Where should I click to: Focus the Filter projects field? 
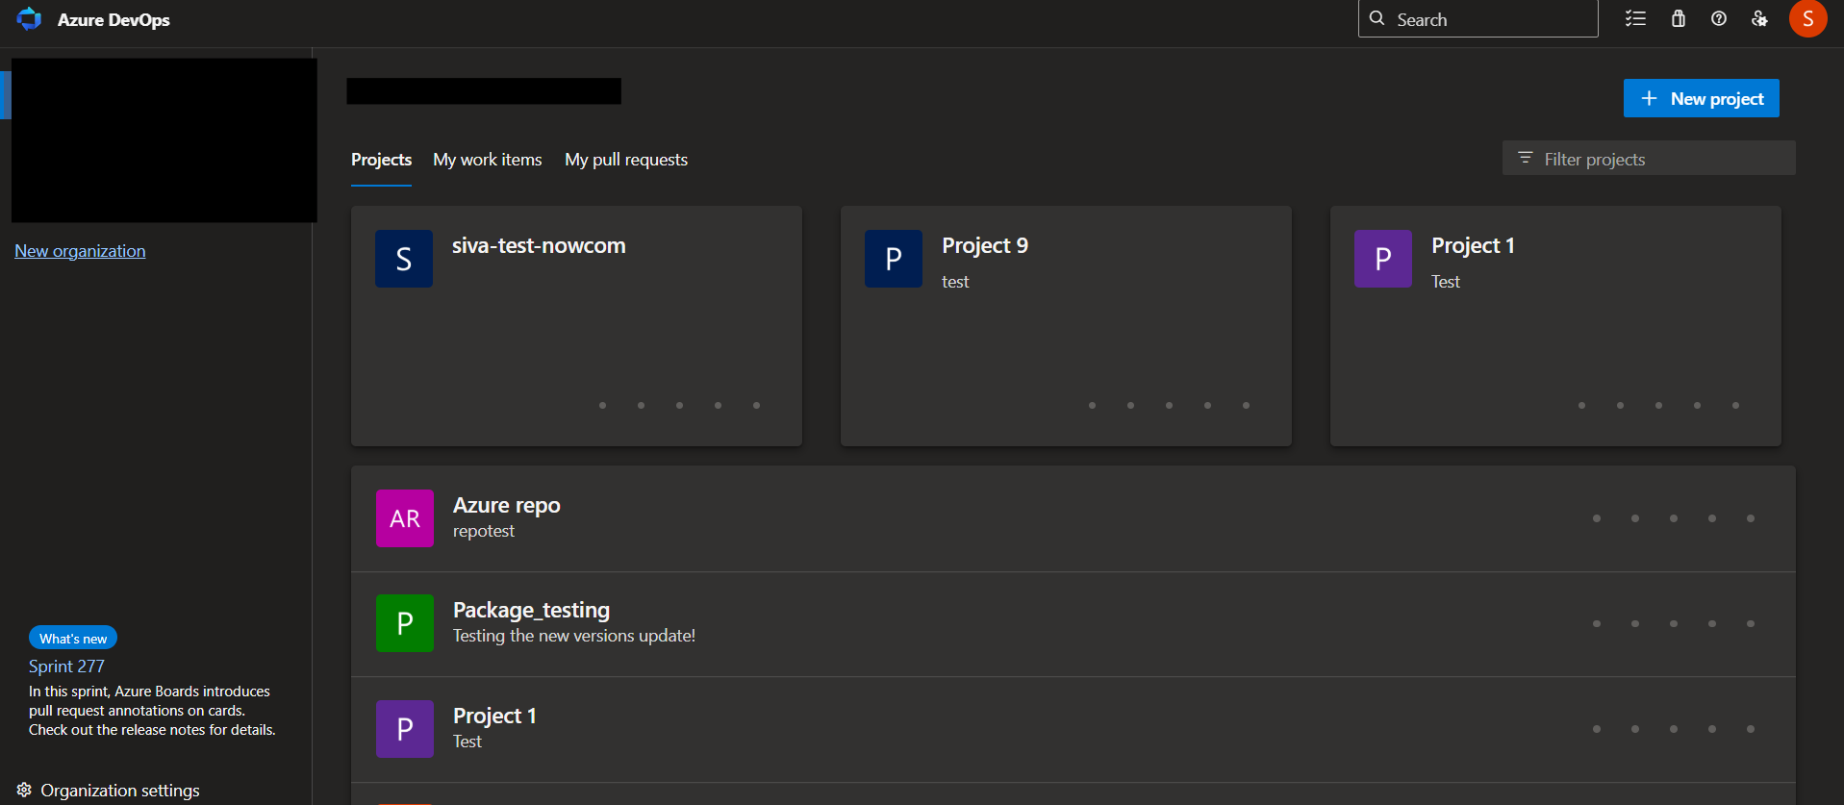pyautogui.click(x=1649, y=158)
